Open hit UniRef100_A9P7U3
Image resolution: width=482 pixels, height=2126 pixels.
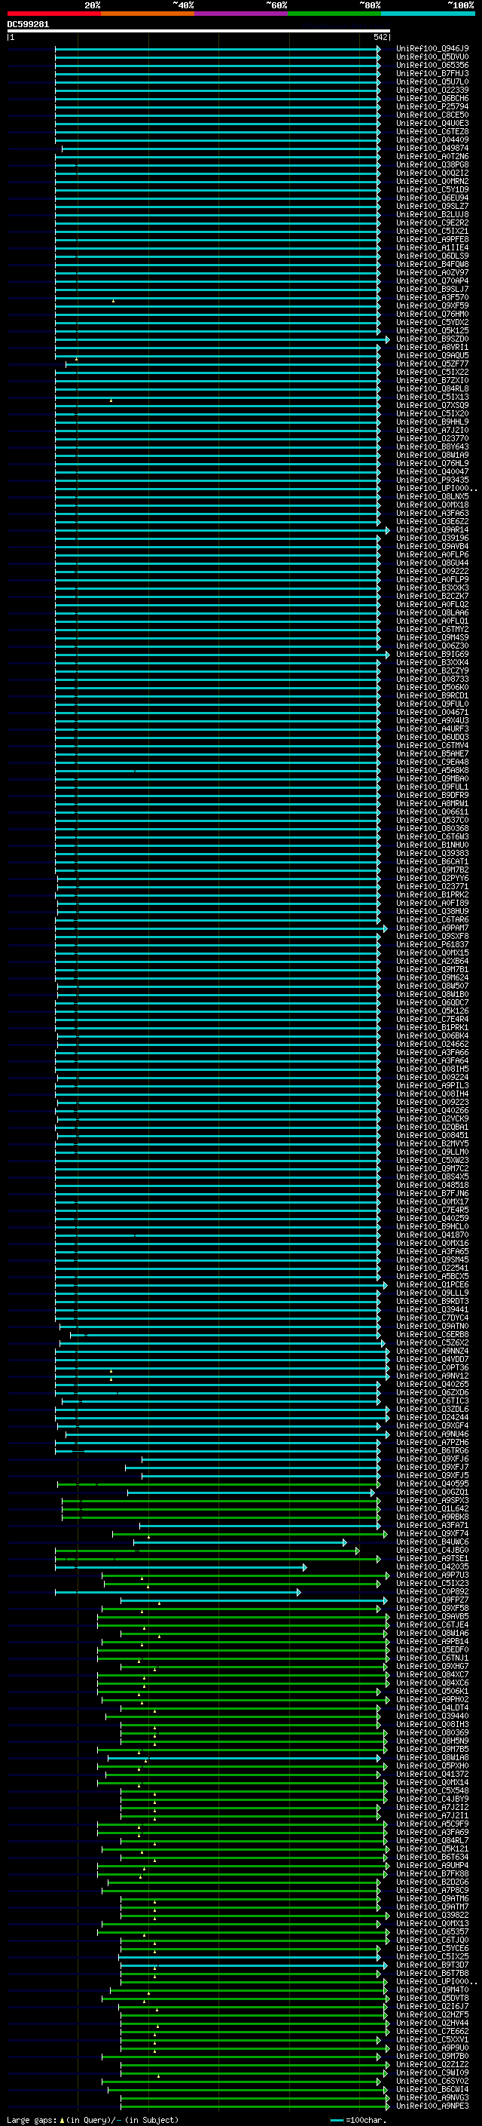(432, 1575)
